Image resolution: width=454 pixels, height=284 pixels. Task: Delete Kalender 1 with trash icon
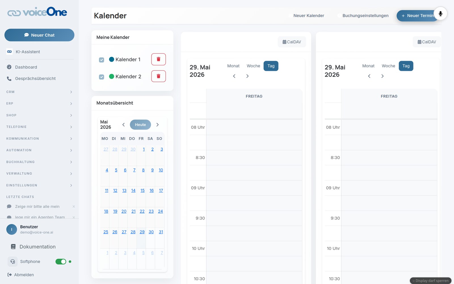[158, 59]
